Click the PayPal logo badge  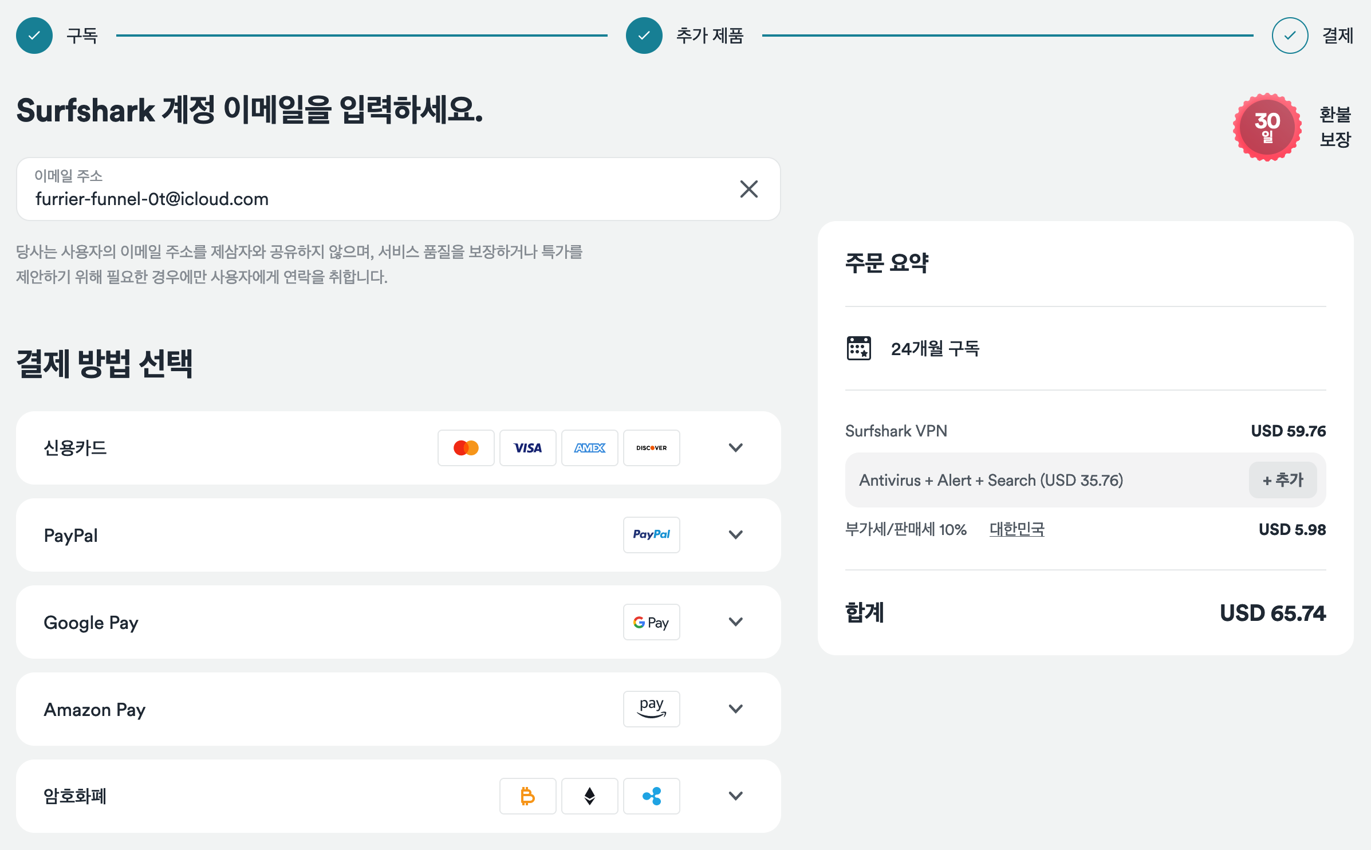pyautogui.click(x=651, y=535)
